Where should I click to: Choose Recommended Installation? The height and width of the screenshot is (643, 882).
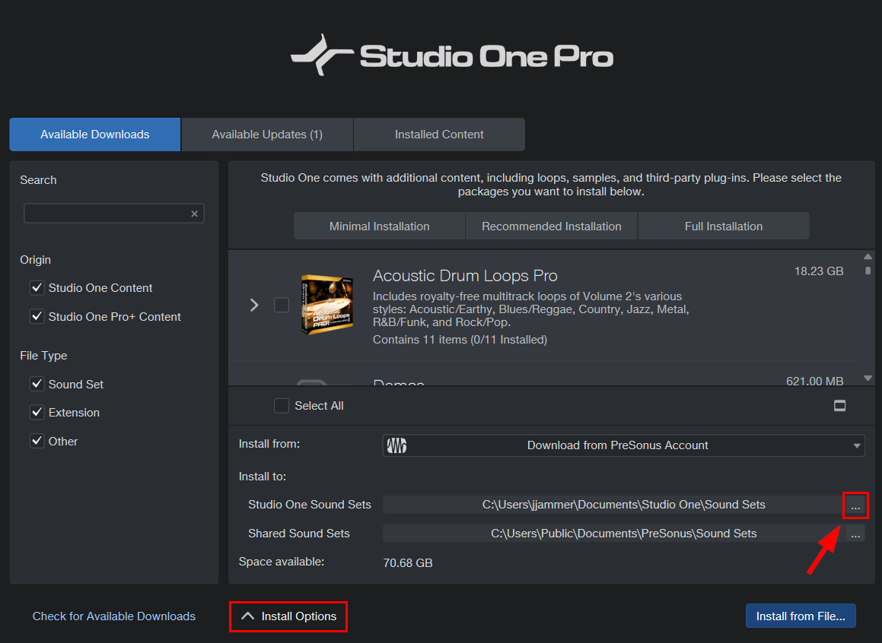click(x=551, y=226)
